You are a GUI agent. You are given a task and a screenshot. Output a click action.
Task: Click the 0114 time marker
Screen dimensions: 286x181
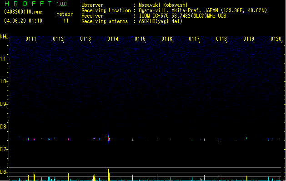point(113,39)
